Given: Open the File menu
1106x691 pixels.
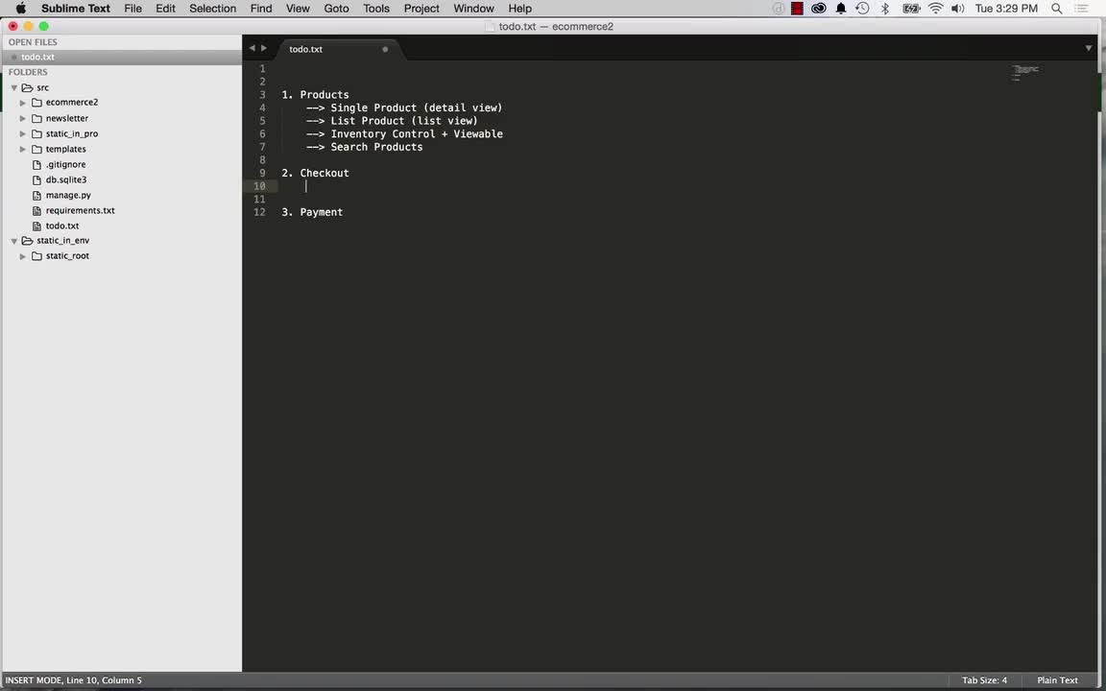Looking at the screenshot, I should point(132,9).
